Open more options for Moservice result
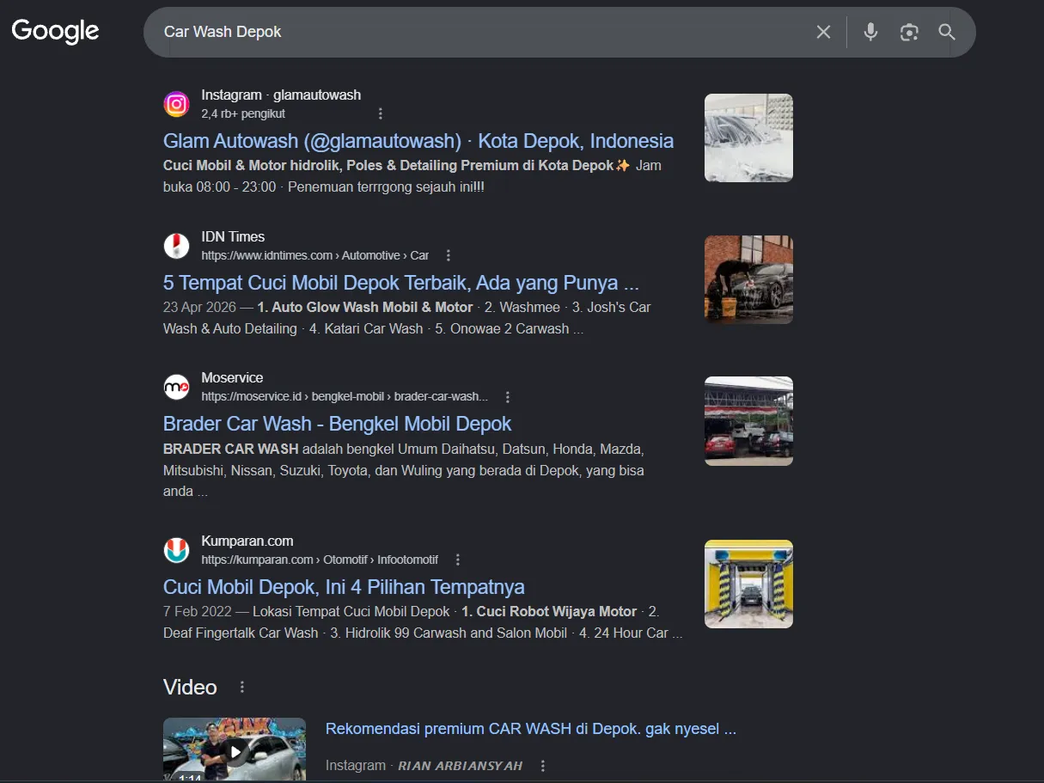The image size is (1044, 783). [x=508, y=396]
